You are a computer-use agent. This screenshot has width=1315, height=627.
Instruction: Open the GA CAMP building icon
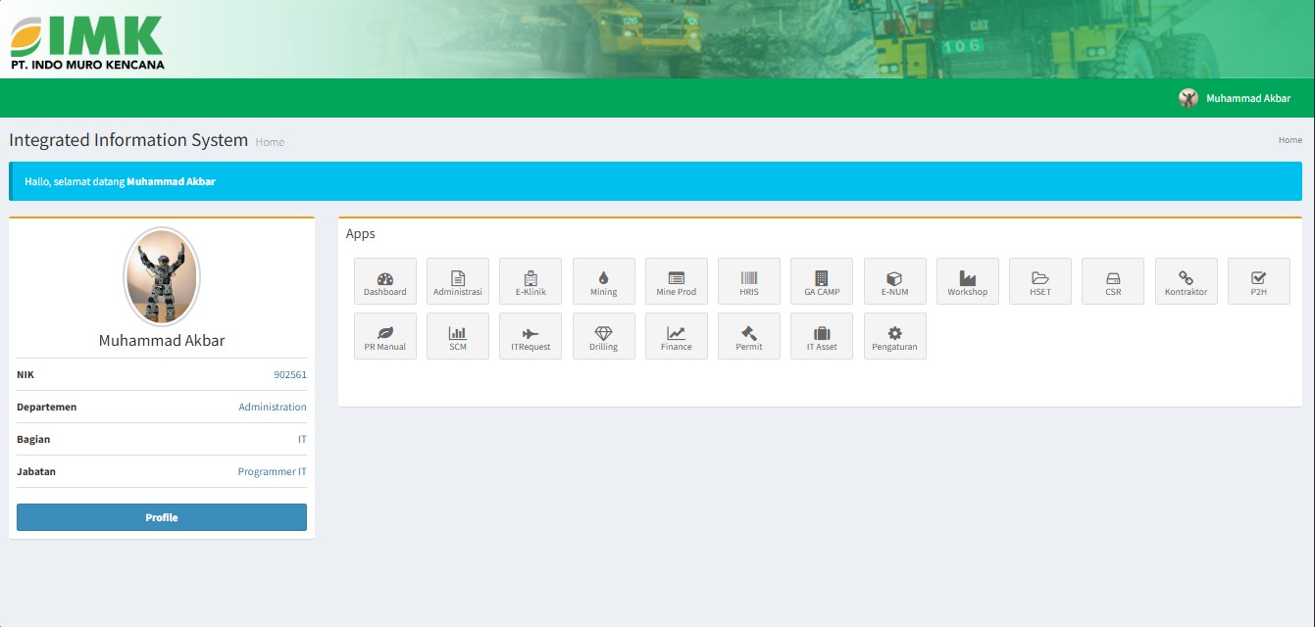(822, 281)
